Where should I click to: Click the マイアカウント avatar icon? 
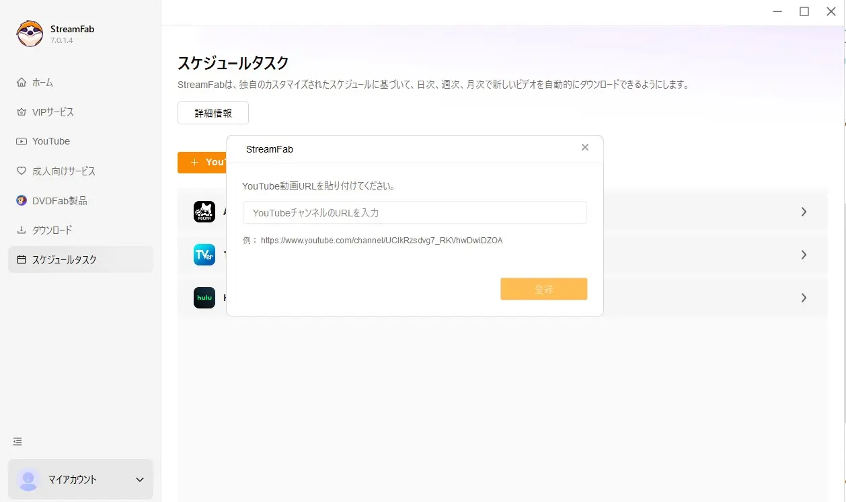tap(28, 480)
